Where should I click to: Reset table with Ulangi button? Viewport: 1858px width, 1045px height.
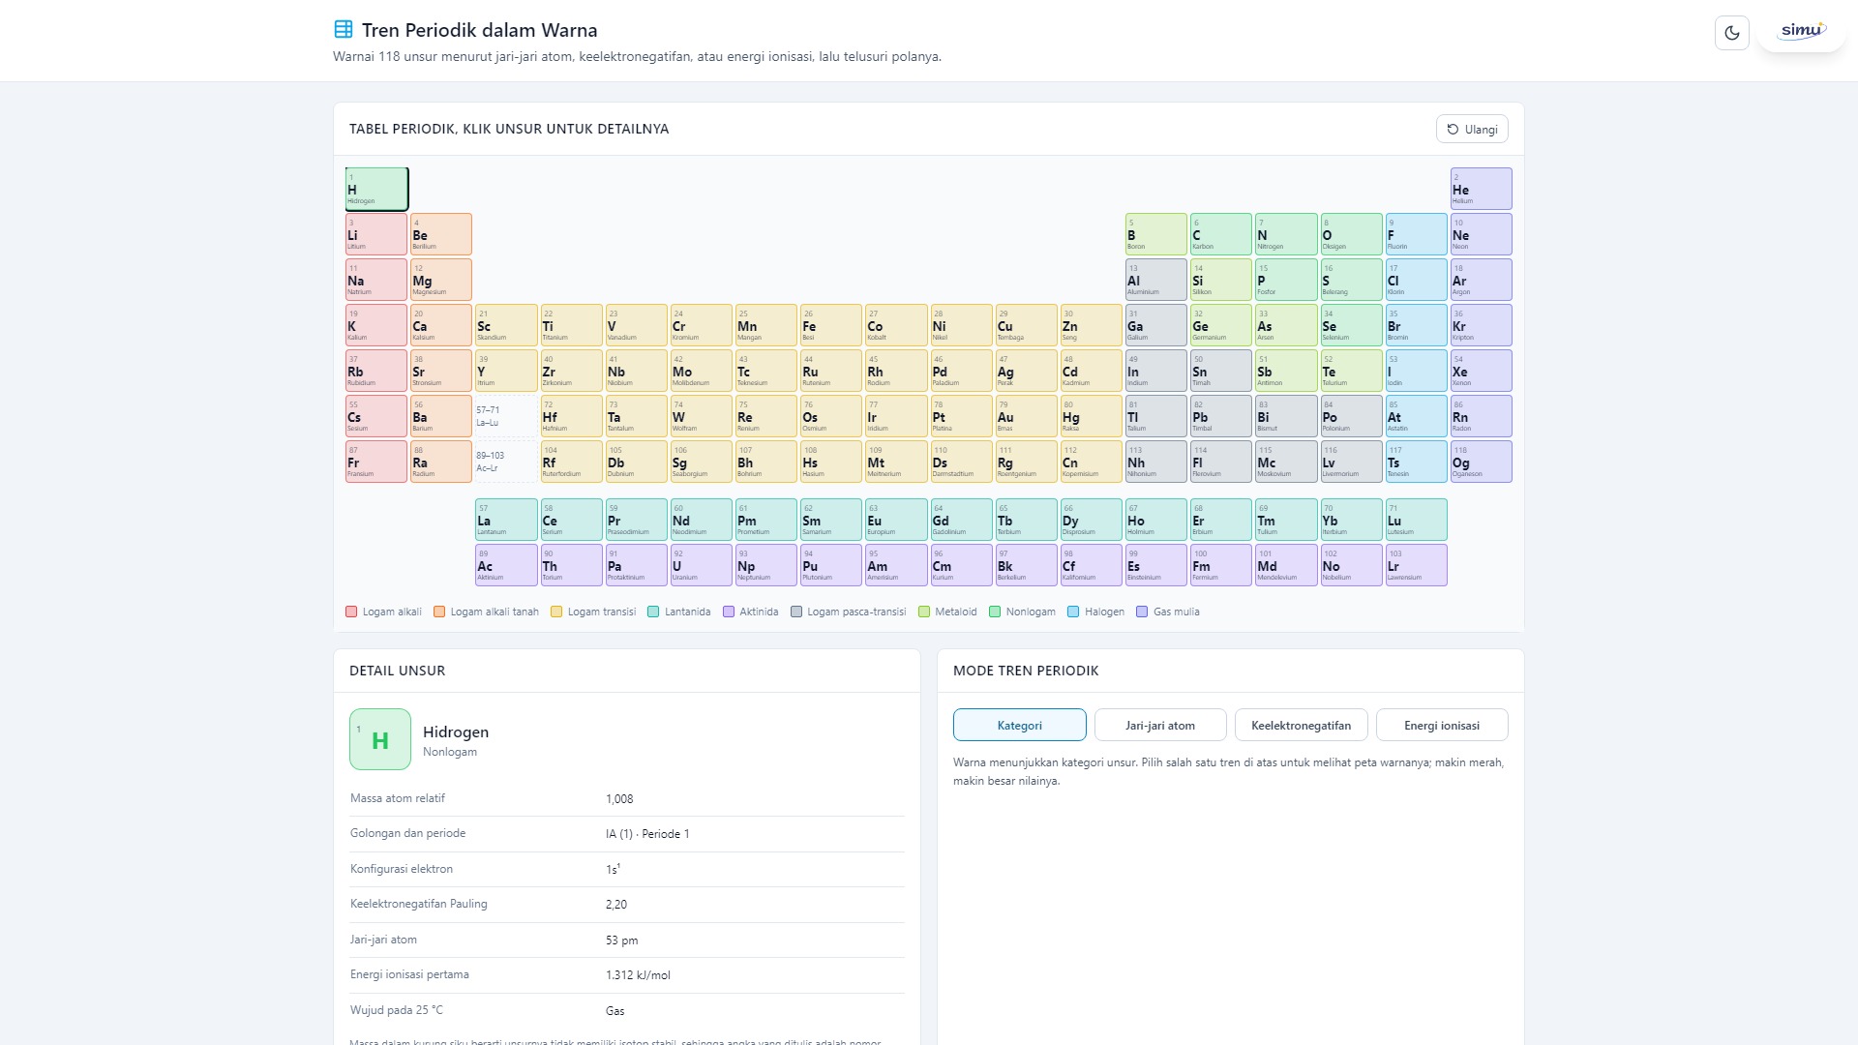click(x=1472, y=130)
